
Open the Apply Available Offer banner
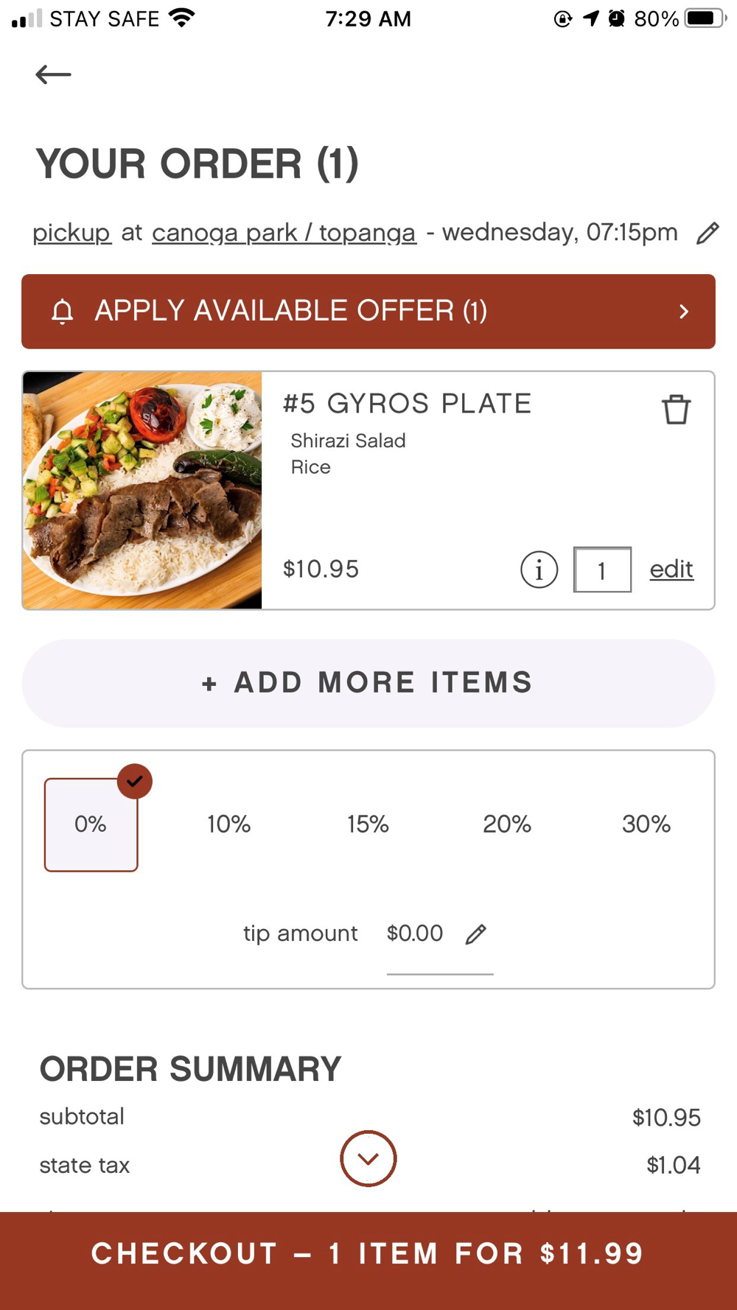click(x=368, y=312)
